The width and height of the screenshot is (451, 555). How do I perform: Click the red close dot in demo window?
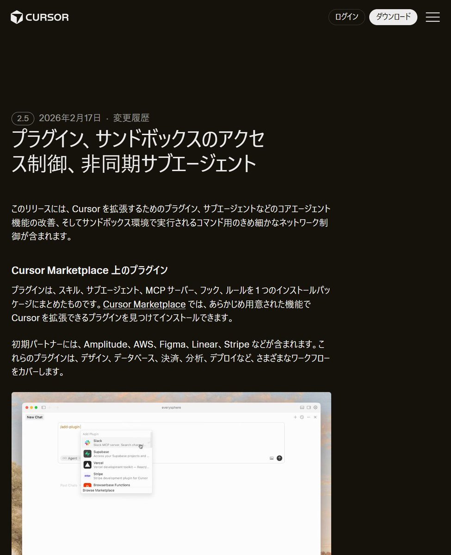click(x=27, y=407)
